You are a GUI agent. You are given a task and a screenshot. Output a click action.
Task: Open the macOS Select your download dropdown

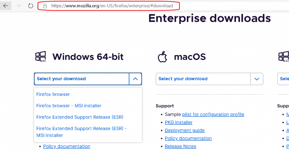pyautogui.click(x=209, y=79)
